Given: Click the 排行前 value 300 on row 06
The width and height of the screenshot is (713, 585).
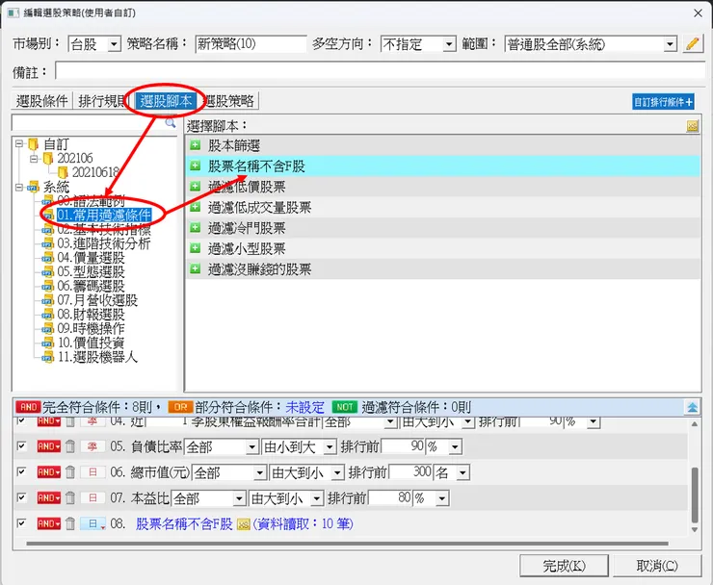Looking at the screenshot, I should (410, 472).
